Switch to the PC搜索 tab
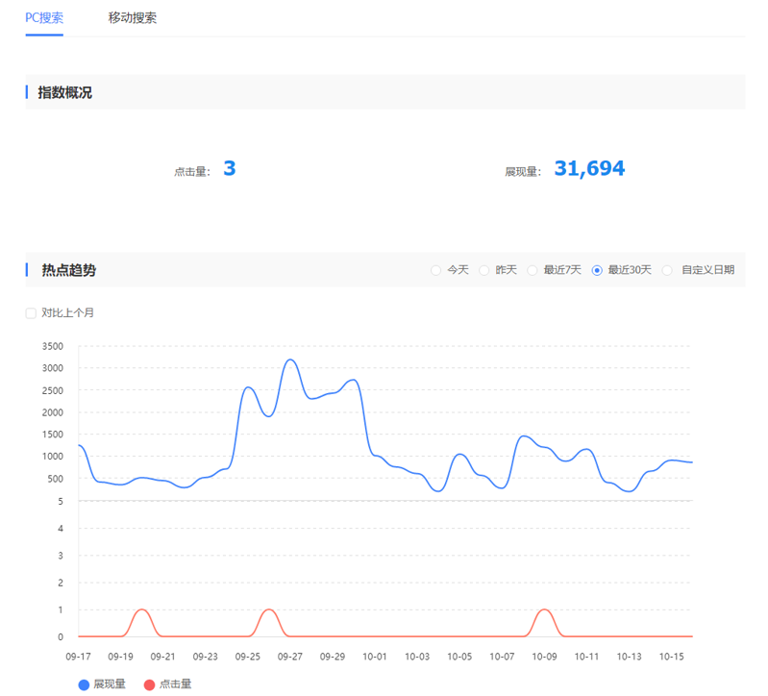 [x=44, y=17]
